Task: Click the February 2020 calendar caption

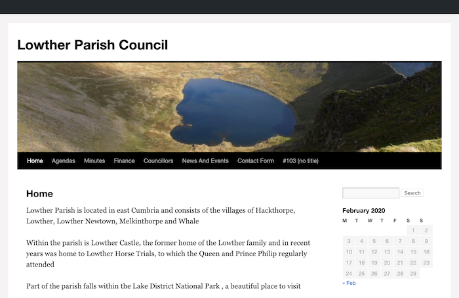Action: 364,210
